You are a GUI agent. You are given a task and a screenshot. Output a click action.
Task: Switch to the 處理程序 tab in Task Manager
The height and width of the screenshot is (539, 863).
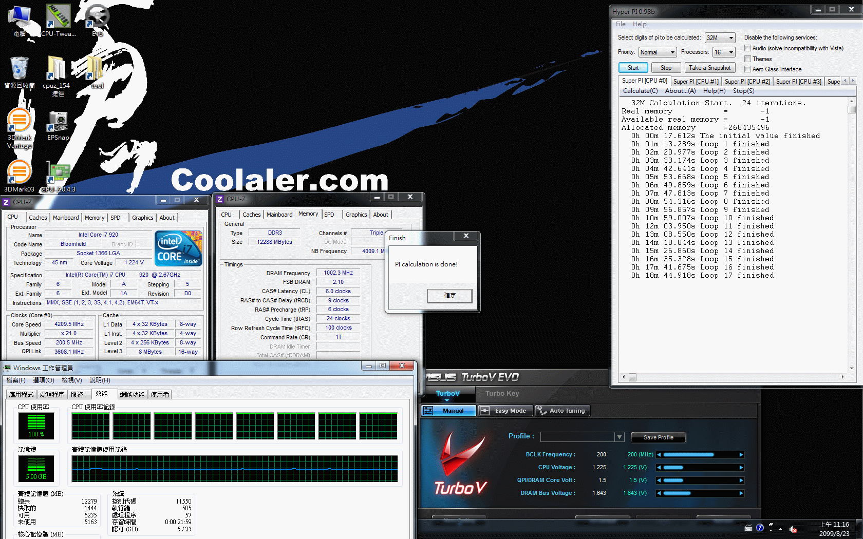click(52, 395)
